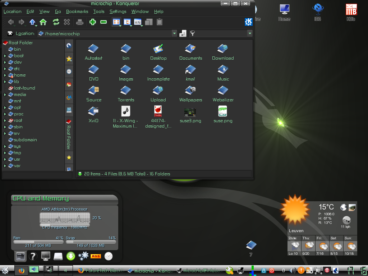Viewport: 368px width, 276px height.
Task: Open the KDE menu on the taskbar
Action: click(x=5, y=271)
